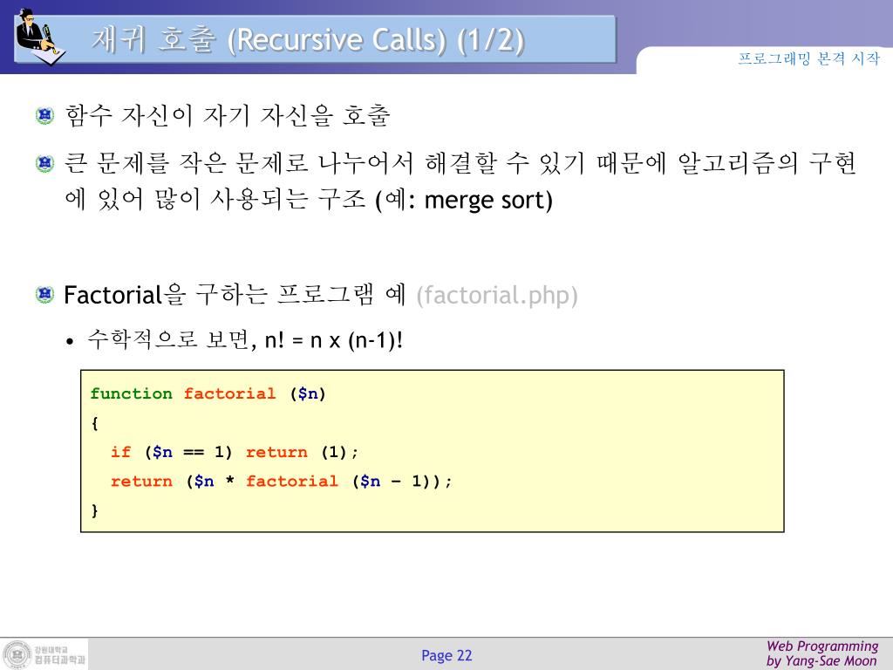Click the text '(예: merge sort)'
The width and height of the screenshot is (893, 670).
pos(464,200)
